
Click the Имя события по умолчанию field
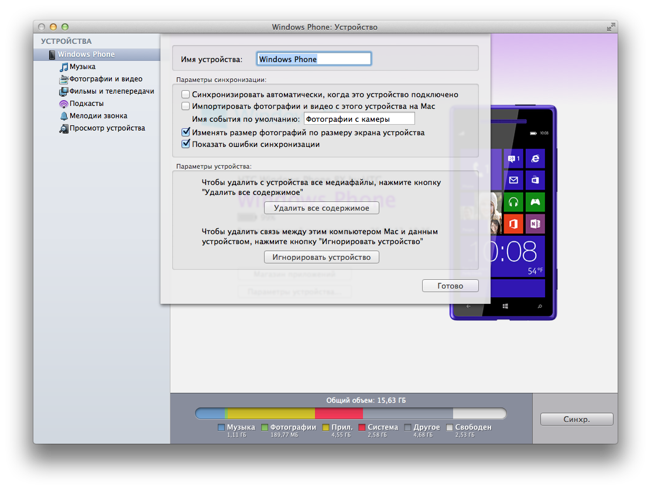click(x=359, y=119)
